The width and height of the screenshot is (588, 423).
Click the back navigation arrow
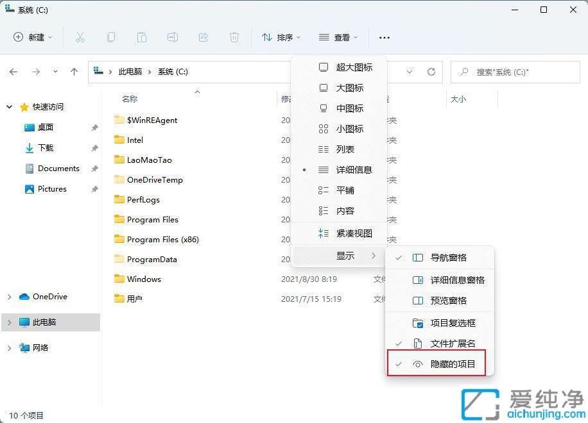point(13,72)
